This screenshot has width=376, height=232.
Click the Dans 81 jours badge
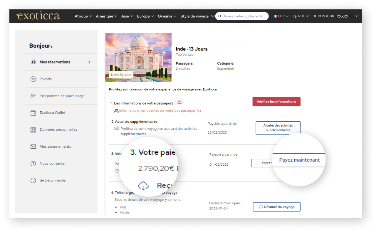121,75
